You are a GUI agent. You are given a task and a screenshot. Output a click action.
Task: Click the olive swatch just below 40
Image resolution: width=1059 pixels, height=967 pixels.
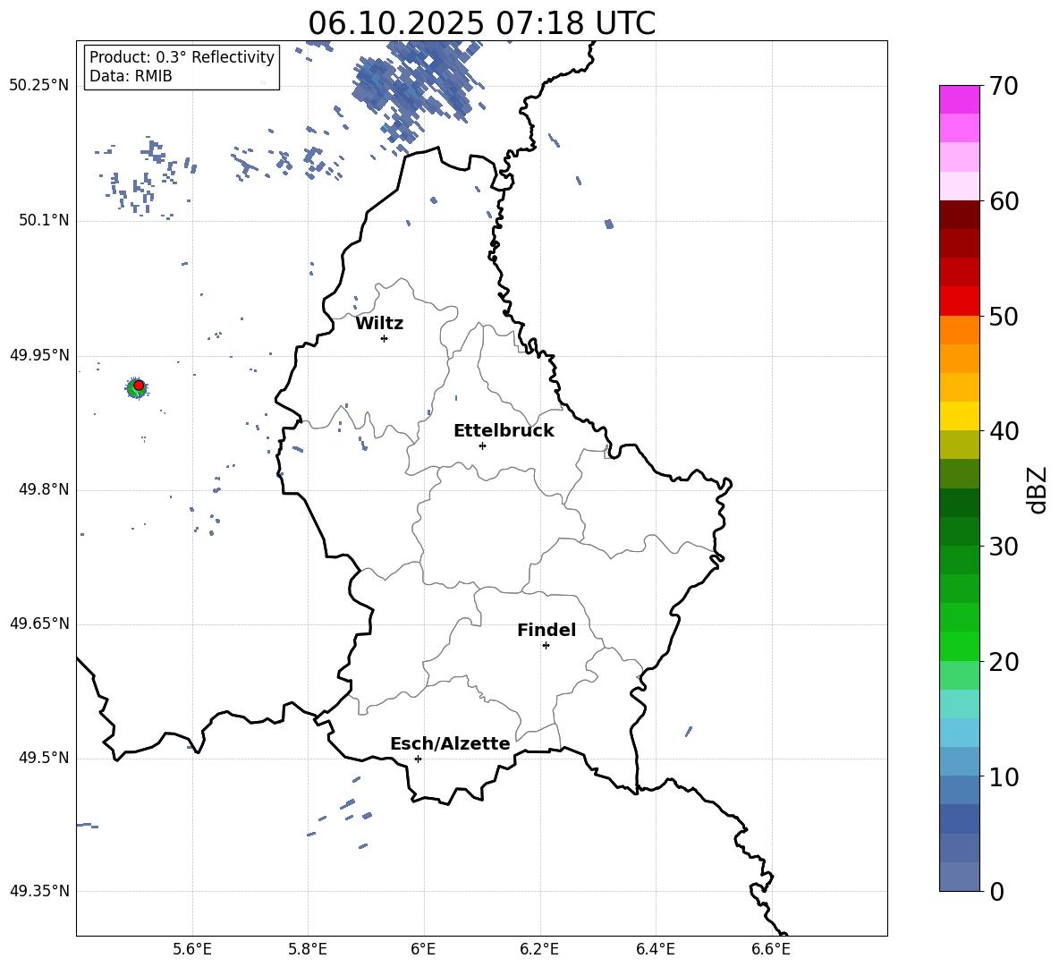[959, 445]
